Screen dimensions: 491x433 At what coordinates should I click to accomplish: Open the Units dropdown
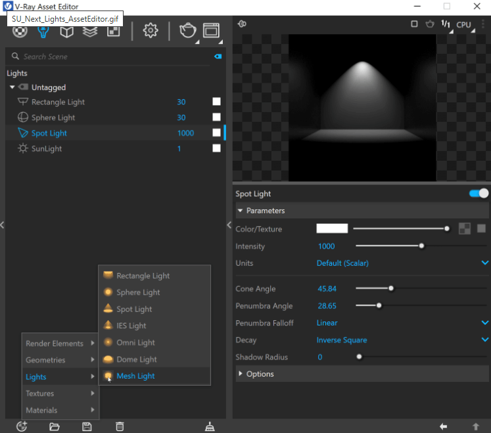tap(484, 263)
